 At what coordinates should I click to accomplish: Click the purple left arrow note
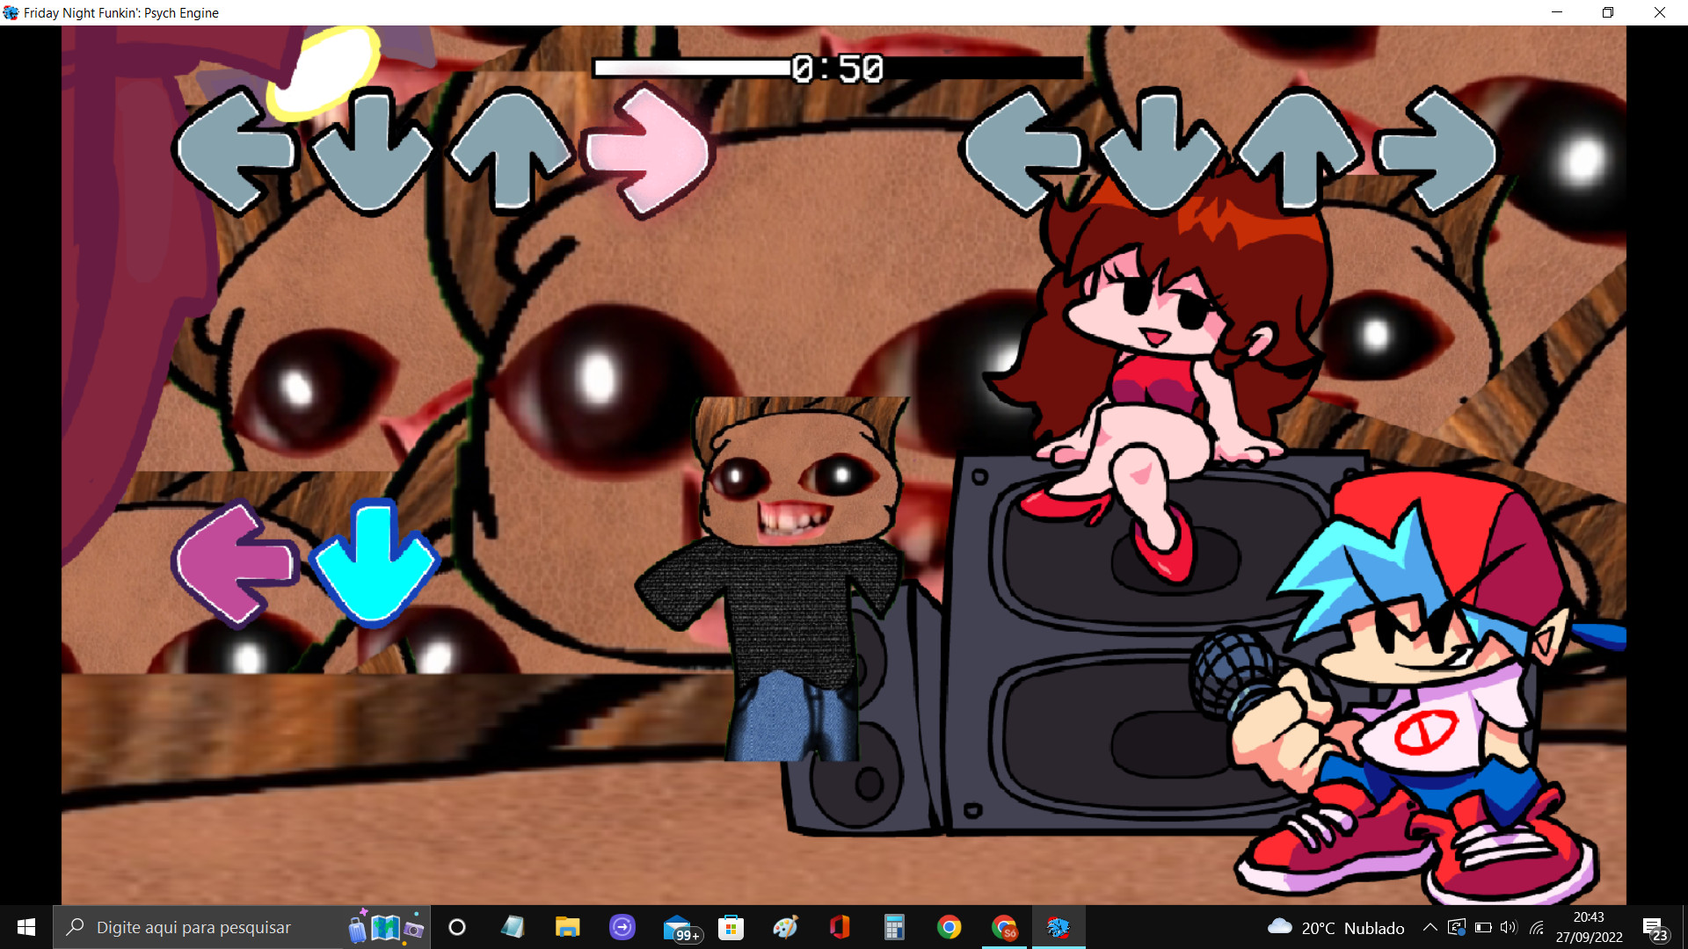236,563
